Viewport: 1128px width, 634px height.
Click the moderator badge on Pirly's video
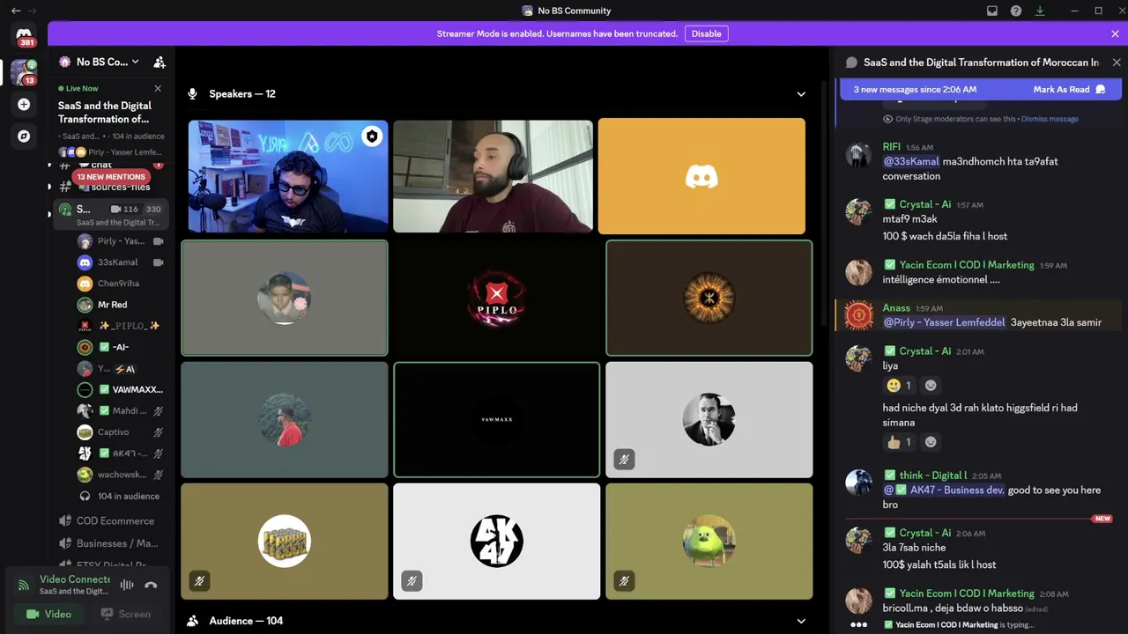[x=372, y=136]
